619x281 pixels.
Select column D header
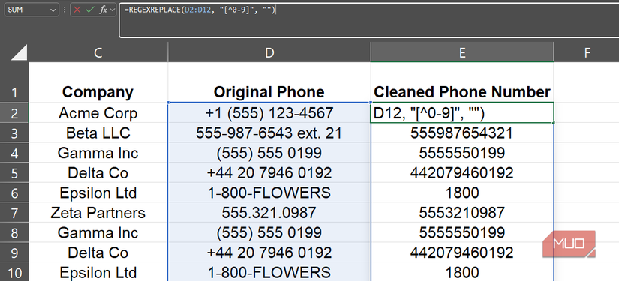pyautogui.click(x=269, y=52)
